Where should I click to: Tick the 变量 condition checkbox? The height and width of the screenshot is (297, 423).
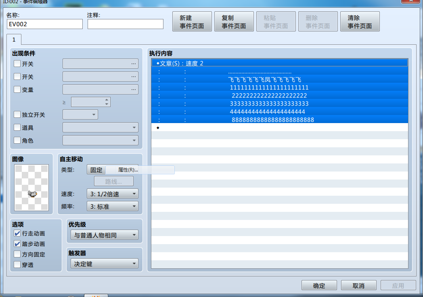(17, 90)
